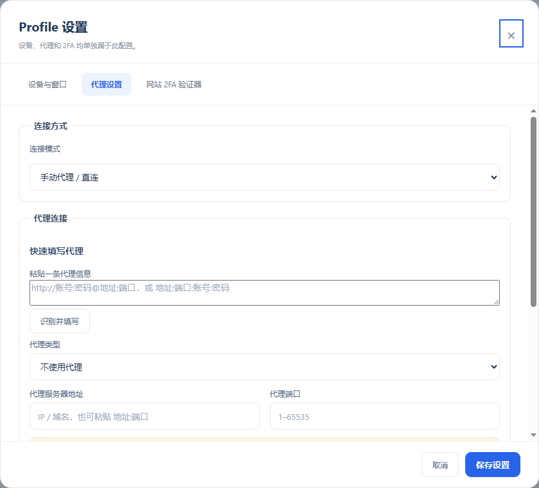Screen dimensions: 539x488
Task: Switch to the 设备与窗口 tab
Action: tap(47, 84)
